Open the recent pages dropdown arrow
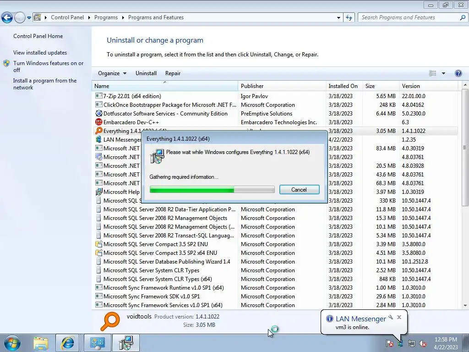This screenshot has height=352, width=469. point(29,18)
